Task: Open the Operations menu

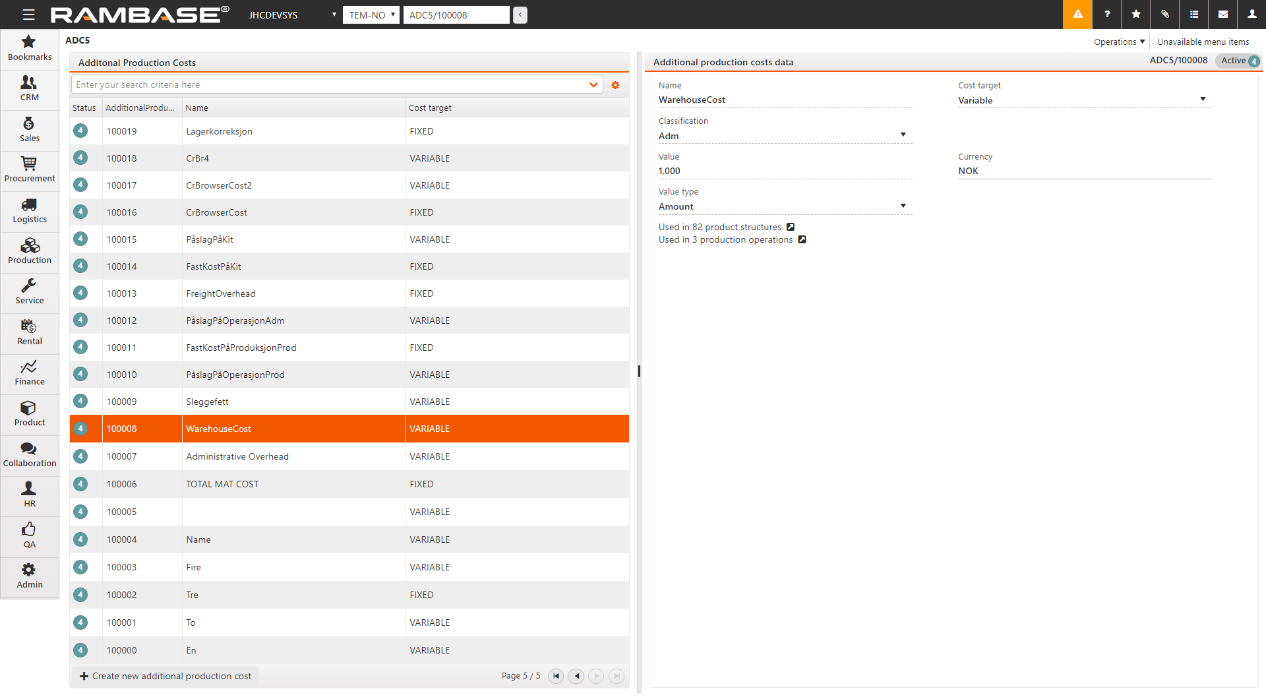Action: (x=1119, y=42)
